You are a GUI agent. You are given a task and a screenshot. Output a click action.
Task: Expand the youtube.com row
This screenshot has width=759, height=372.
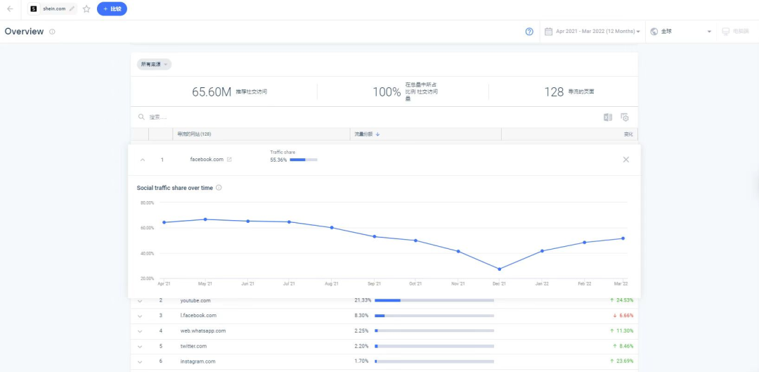click(x=140, y=301)
